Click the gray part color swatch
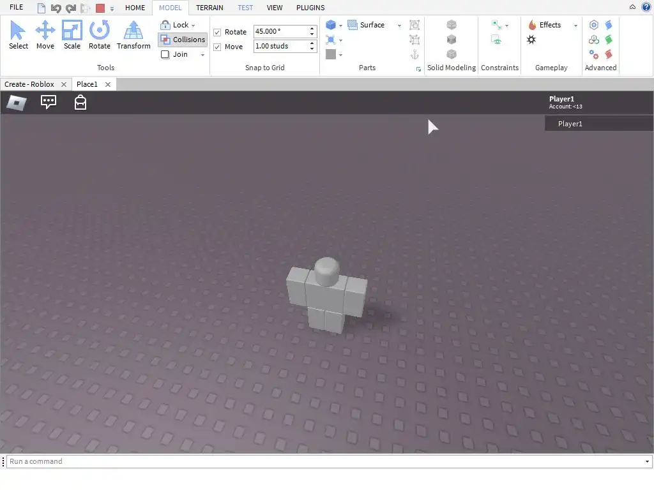654x490 pixels. tap(331, 55)
